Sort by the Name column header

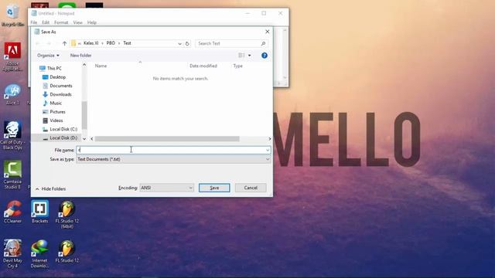pos(101,66)
